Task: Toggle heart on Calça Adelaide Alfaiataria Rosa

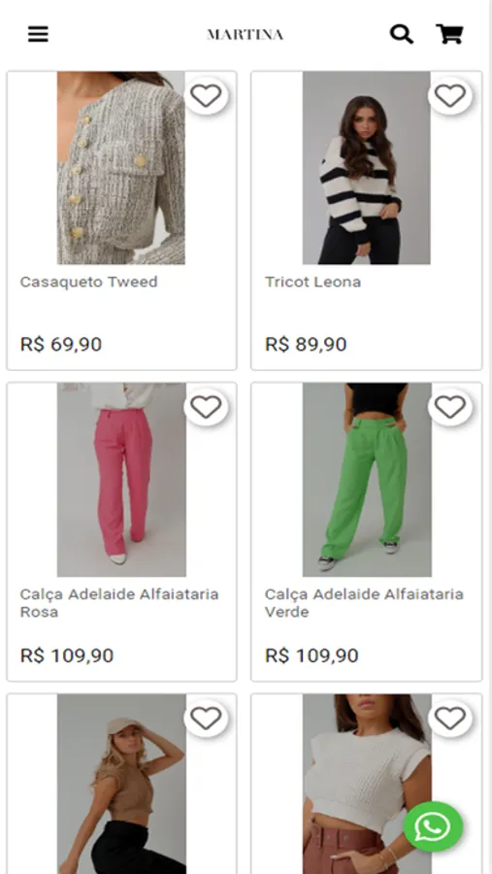Action: (x=206, y=407)
